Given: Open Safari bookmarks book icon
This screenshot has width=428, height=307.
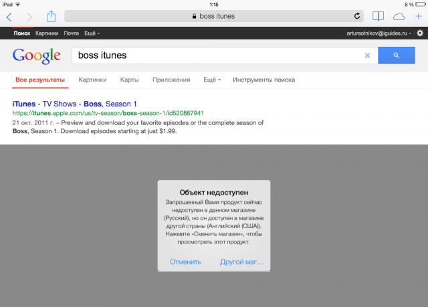Looking at the screenshot, I should tap(378, 16).
